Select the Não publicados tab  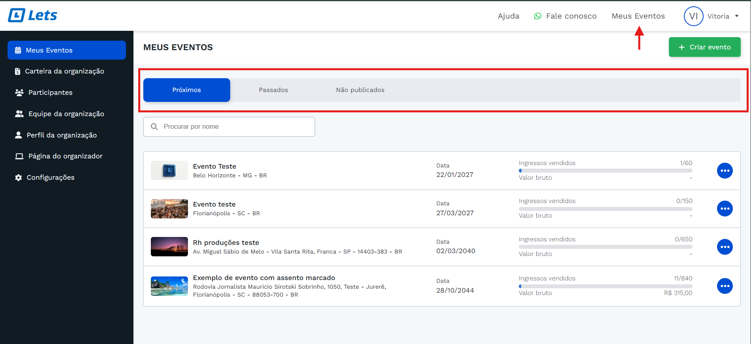360,90
